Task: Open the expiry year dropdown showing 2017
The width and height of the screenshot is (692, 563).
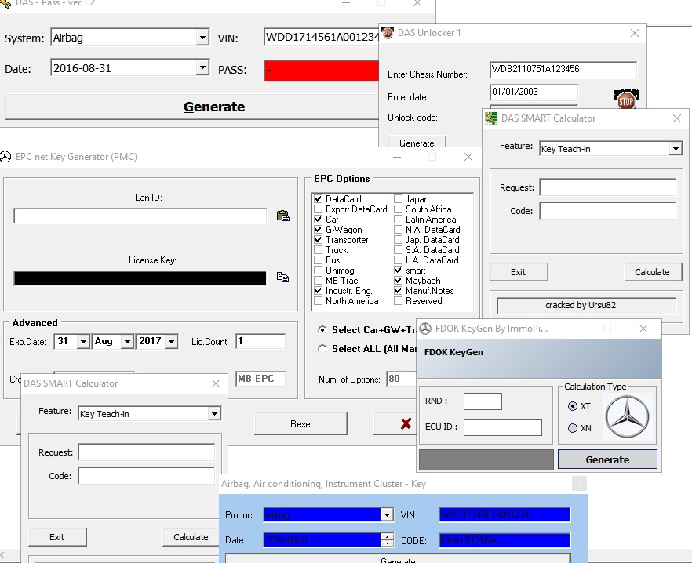Action: [x=172, y=342]
